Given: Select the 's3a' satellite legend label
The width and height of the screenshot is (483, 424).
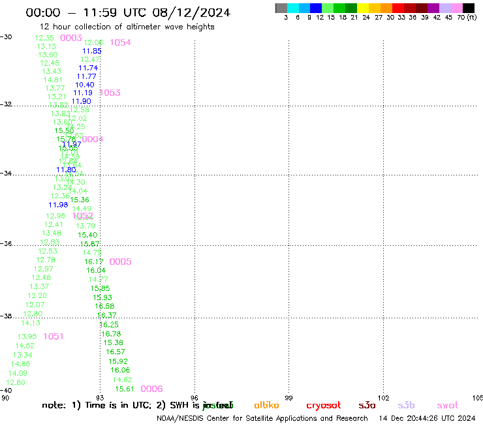Looking at the screenshot, I should coord(367,405).
